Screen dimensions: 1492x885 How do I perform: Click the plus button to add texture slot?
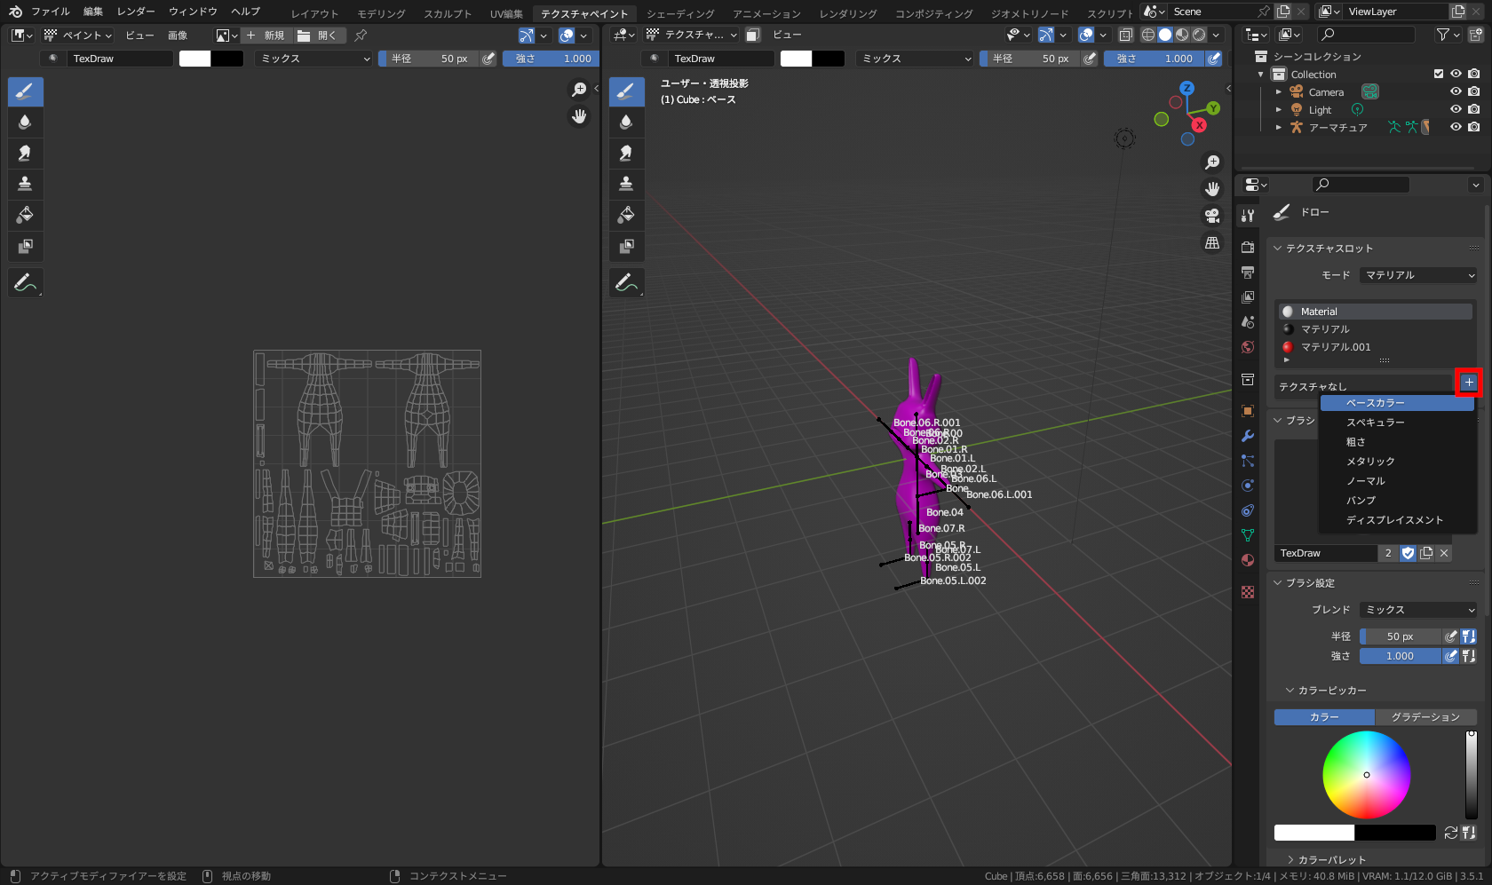1469,383
